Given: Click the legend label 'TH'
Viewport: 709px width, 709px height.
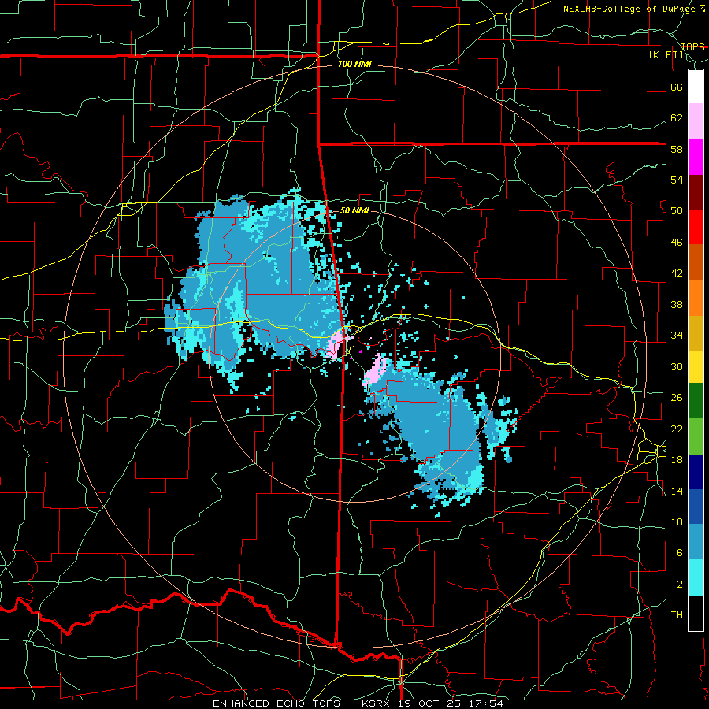Looking at the screenshot, I should tap(677, 615).
